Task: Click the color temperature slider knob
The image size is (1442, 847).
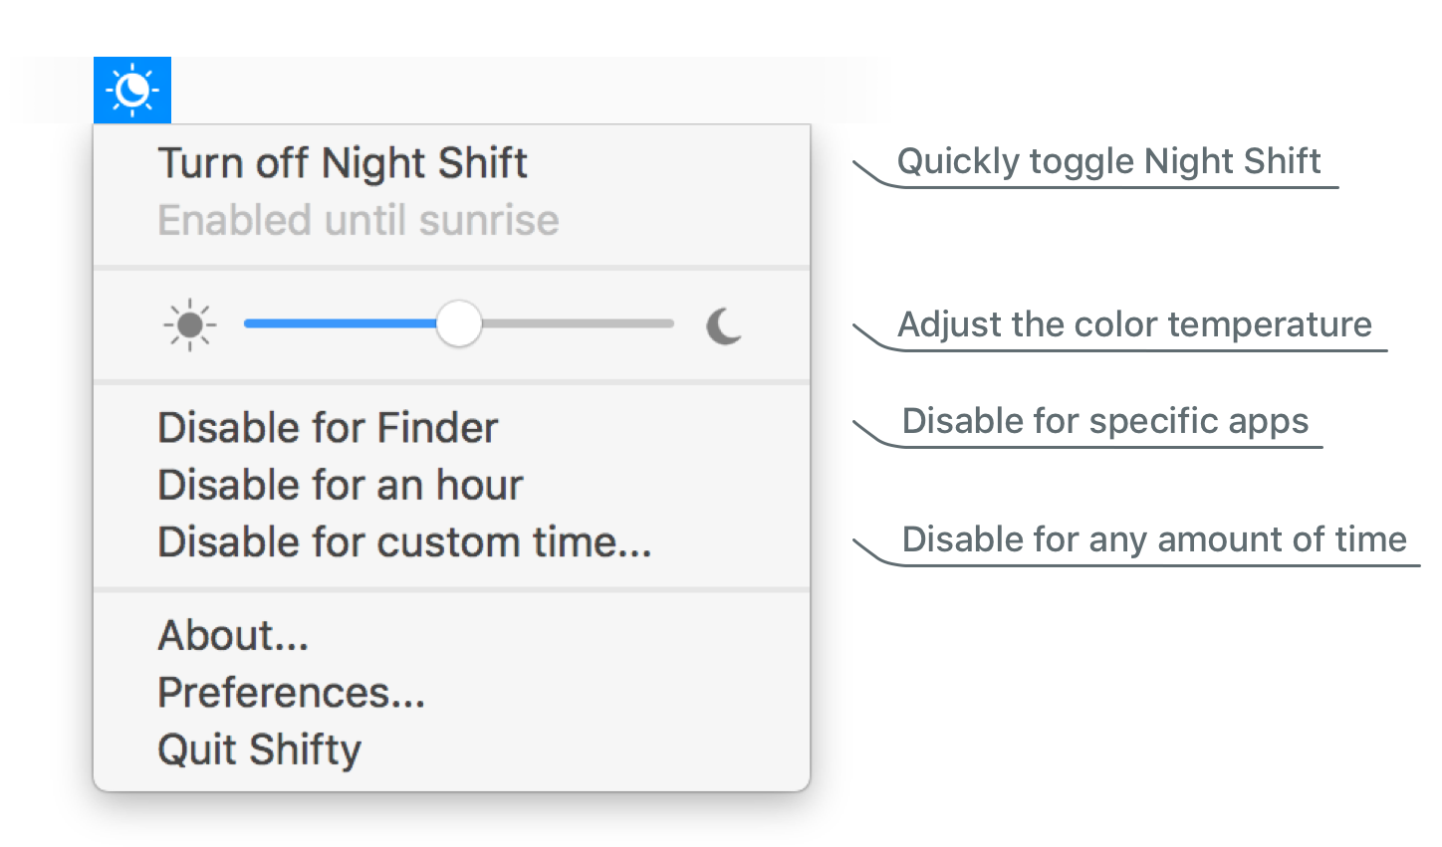Action: 459,323
